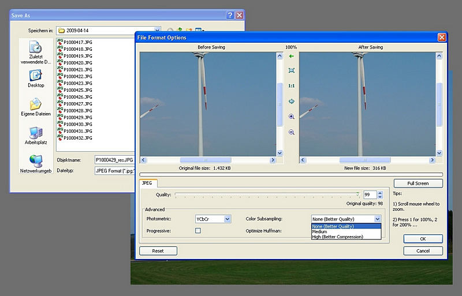This screenshot has height=296, width=462.
Task: Click the Before Saving horizontal scrollbar thumb
Action: click(206, 160)
